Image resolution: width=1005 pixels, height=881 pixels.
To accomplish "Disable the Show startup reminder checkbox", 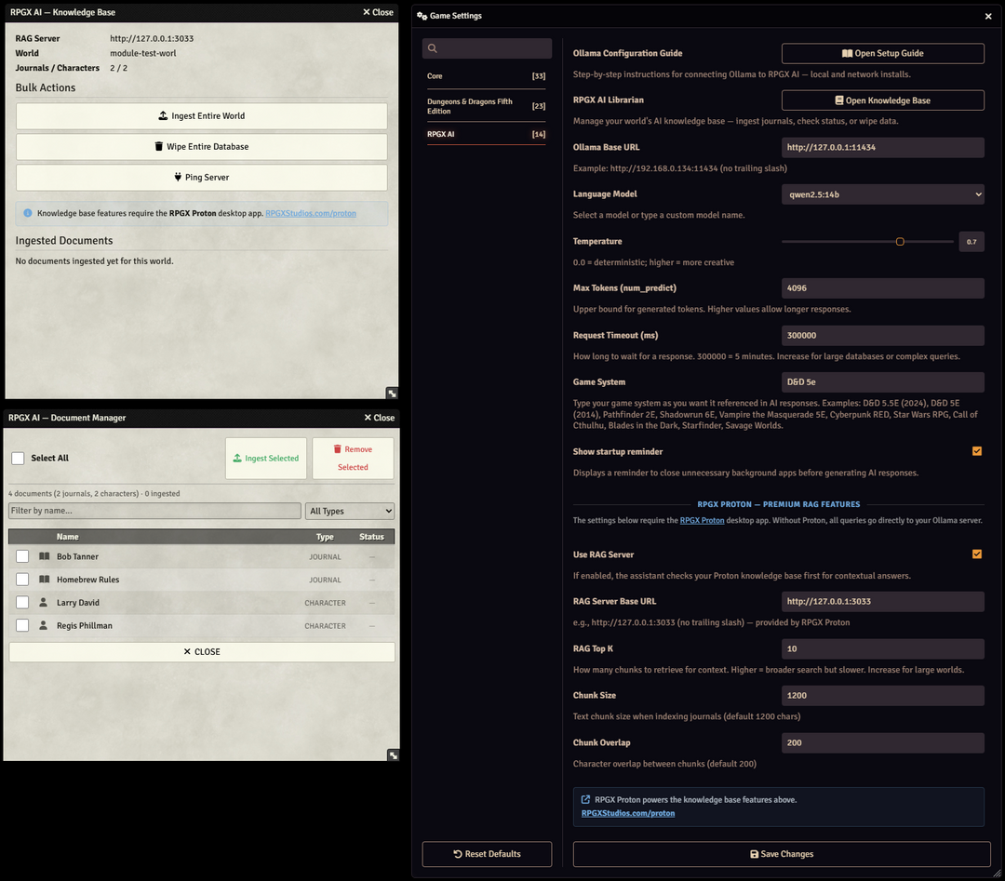I will coord(976,451).
